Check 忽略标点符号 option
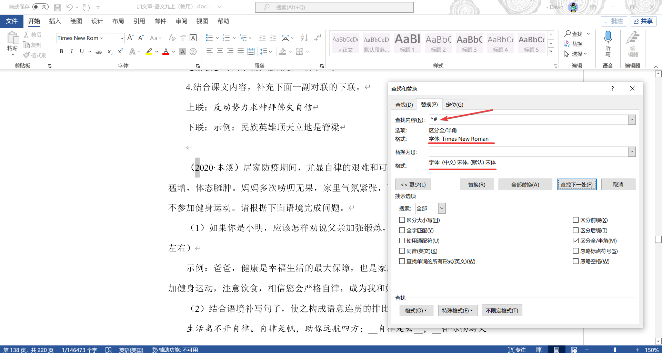 576,251
